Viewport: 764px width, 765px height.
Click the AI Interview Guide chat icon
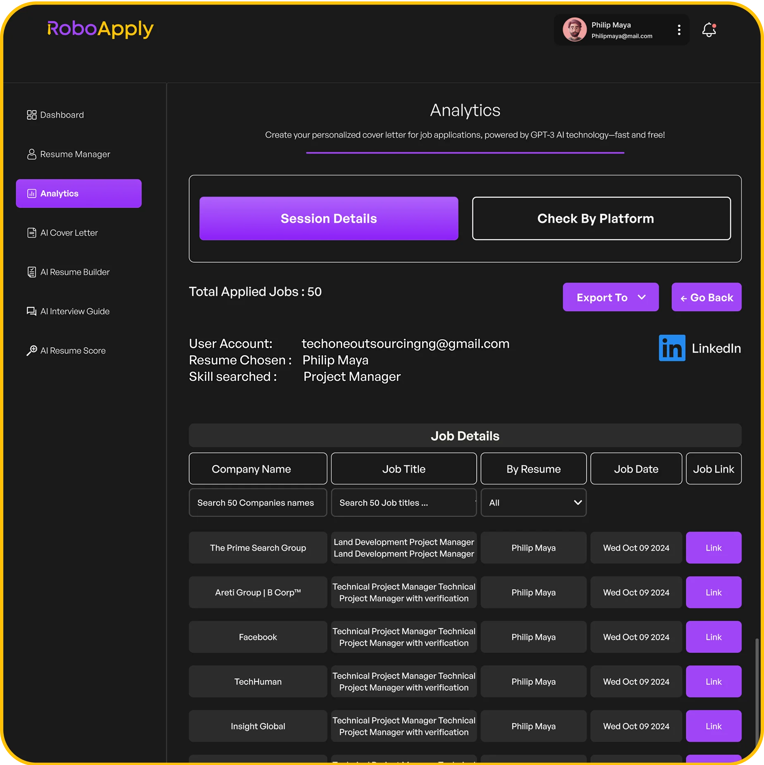[31, 312]
